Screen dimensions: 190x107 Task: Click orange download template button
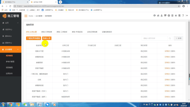point(34,38)
